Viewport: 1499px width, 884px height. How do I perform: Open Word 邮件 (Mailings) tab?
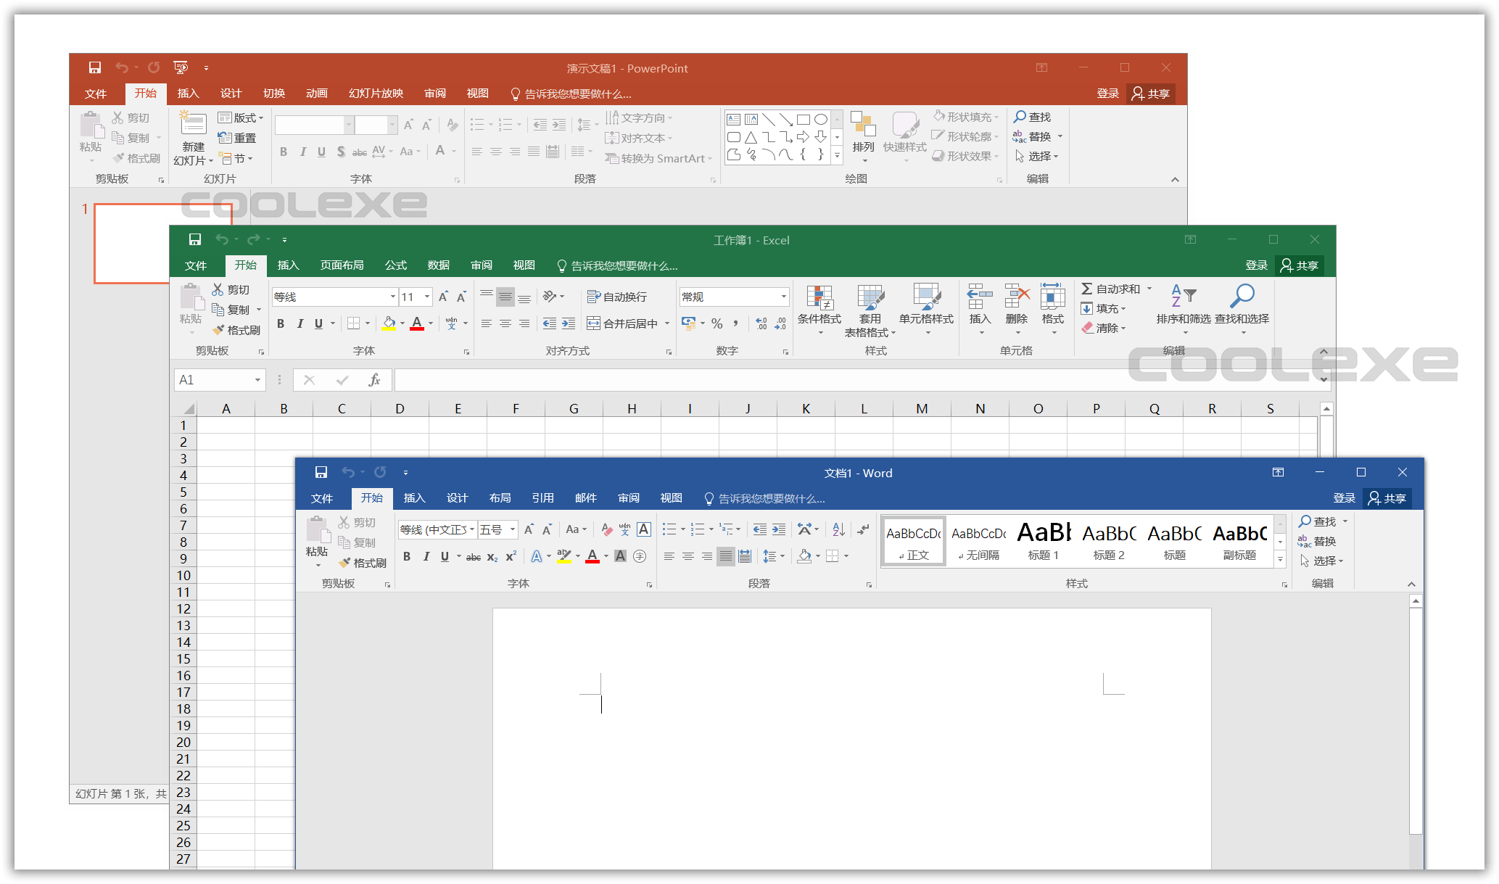[585, 498]
